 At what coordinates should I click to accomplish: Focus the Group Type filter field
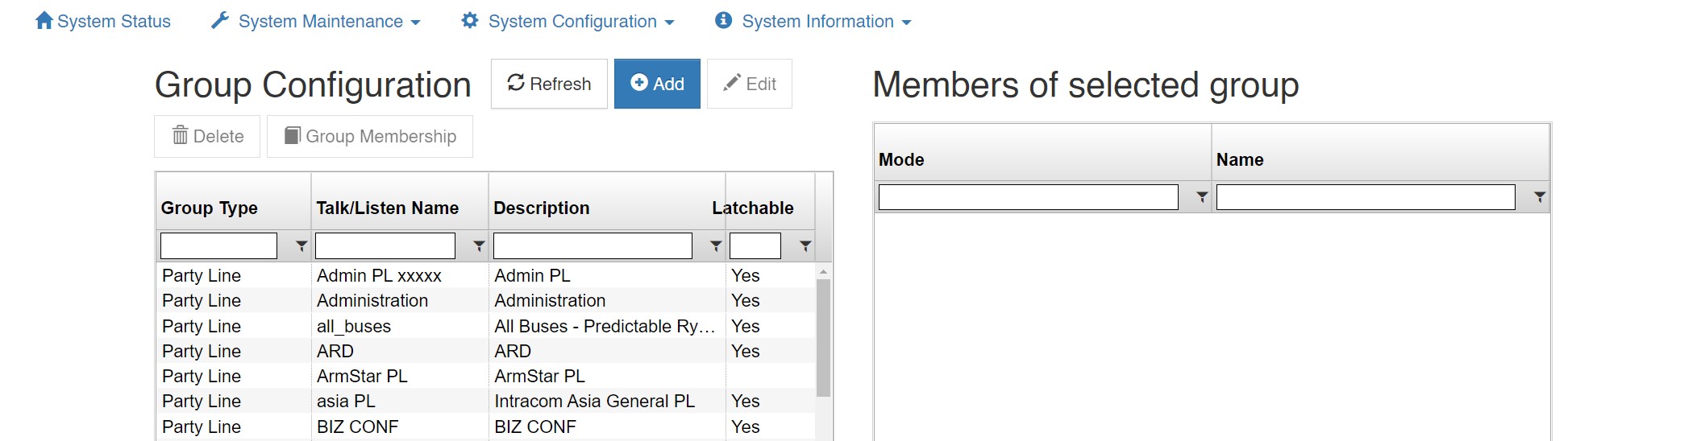coord(218,245)
